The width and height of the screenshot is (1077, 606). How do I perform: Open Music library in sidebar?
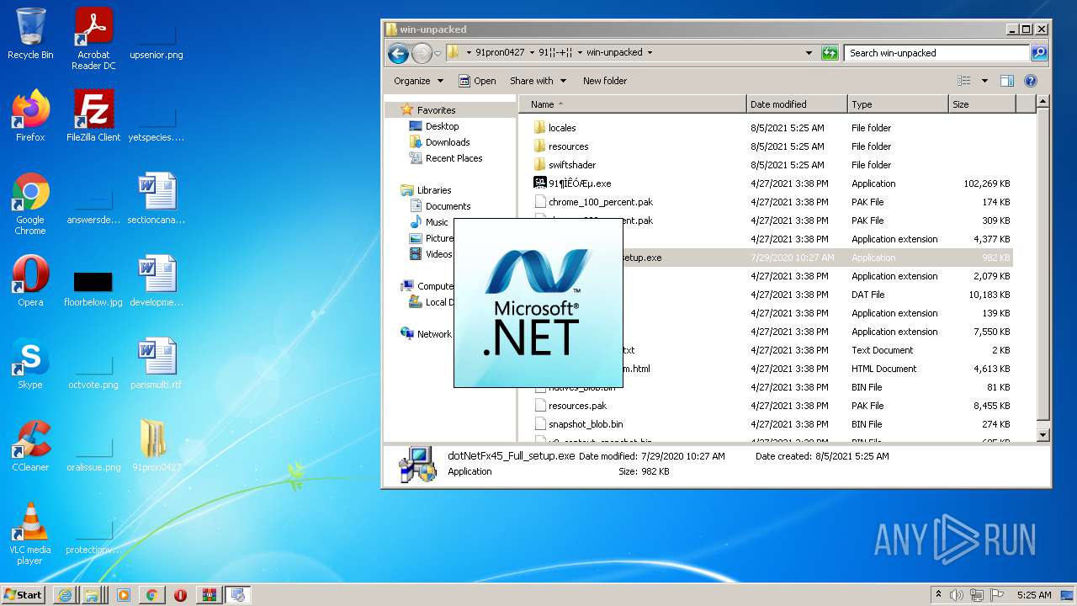point(437,222)
